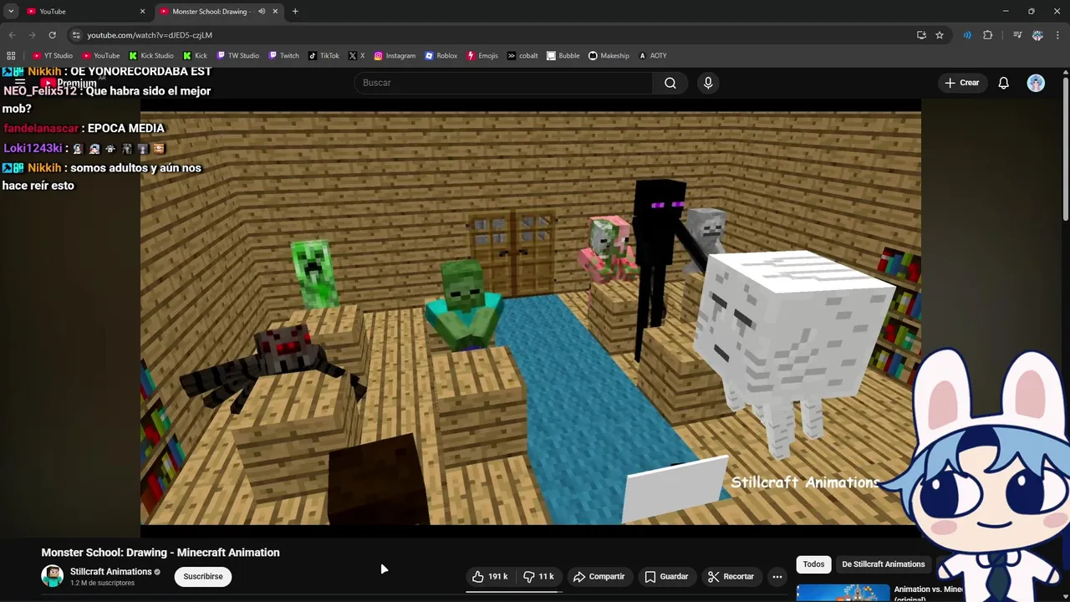Select the De Stillcraft Animations chip
This screenshot has height=602, width=1070.
pos(883,564)
